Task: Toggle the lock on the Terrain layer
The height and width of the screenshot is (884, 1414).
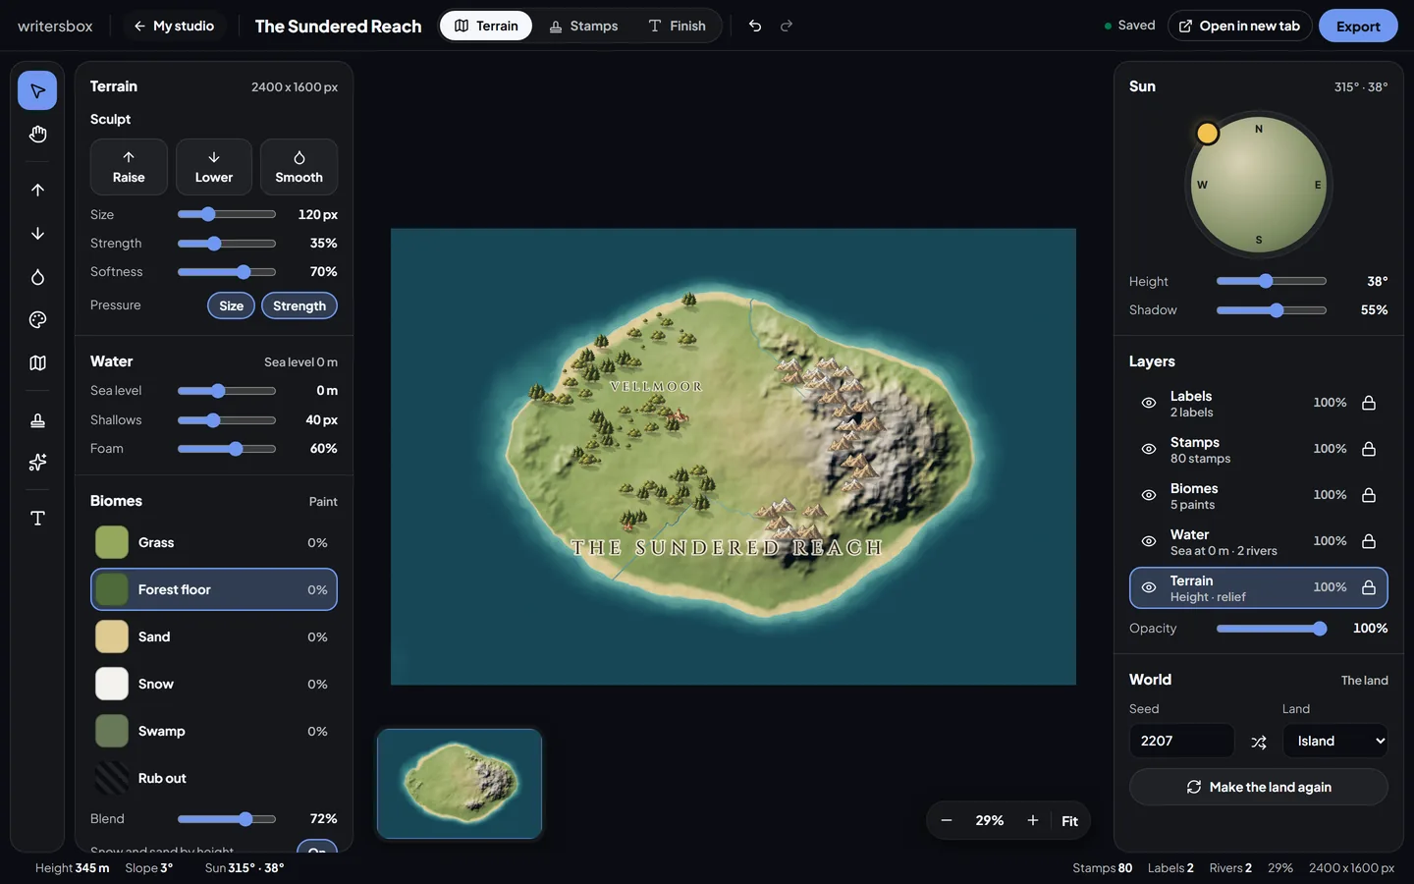Action: coord(1369,587)
